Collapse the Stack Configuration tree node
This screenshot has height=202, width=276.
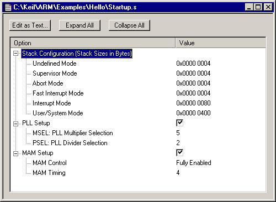[x=16, y=54]
